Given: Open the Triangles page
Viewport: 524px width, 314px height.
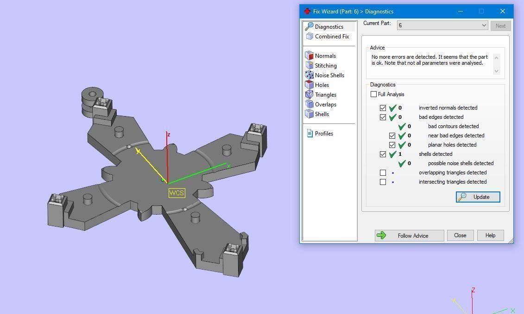Looking at the screenshot, I should tap(326, 94).
